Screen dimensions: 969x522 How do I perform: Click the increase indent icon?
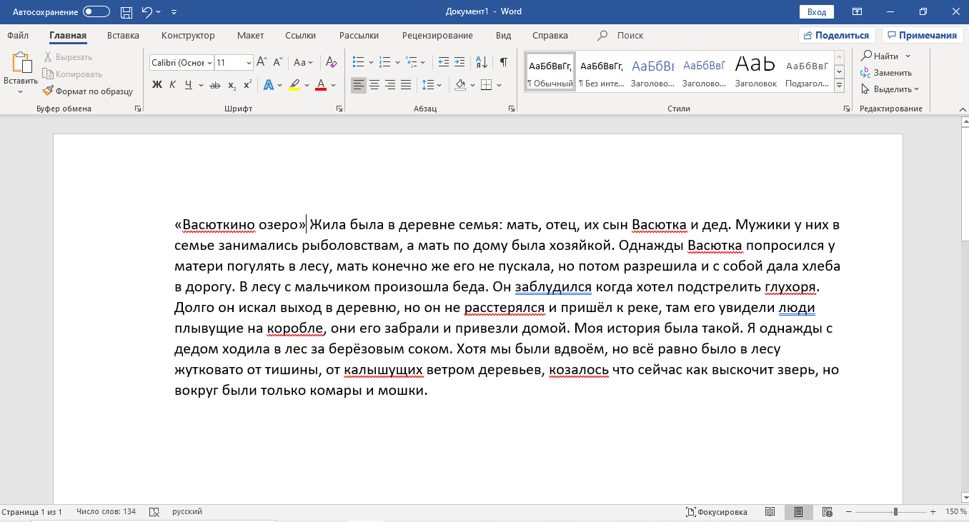(459, 62)
